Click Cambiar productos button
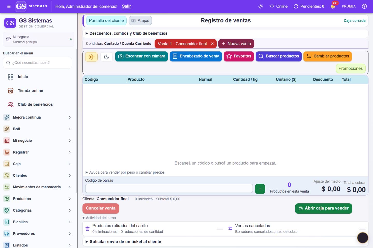The image size is (373, 248). pos(328,56)
